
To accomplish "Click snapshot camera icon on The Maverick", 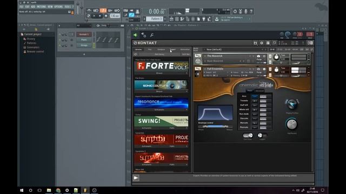I will coord(258,56).
